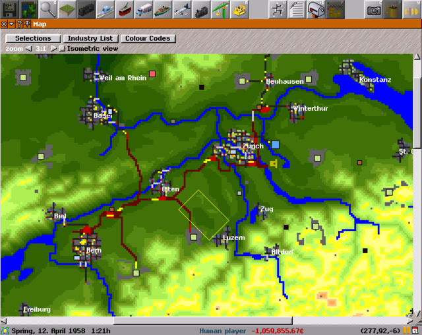Click the season icon left of the date

point(5,330)
